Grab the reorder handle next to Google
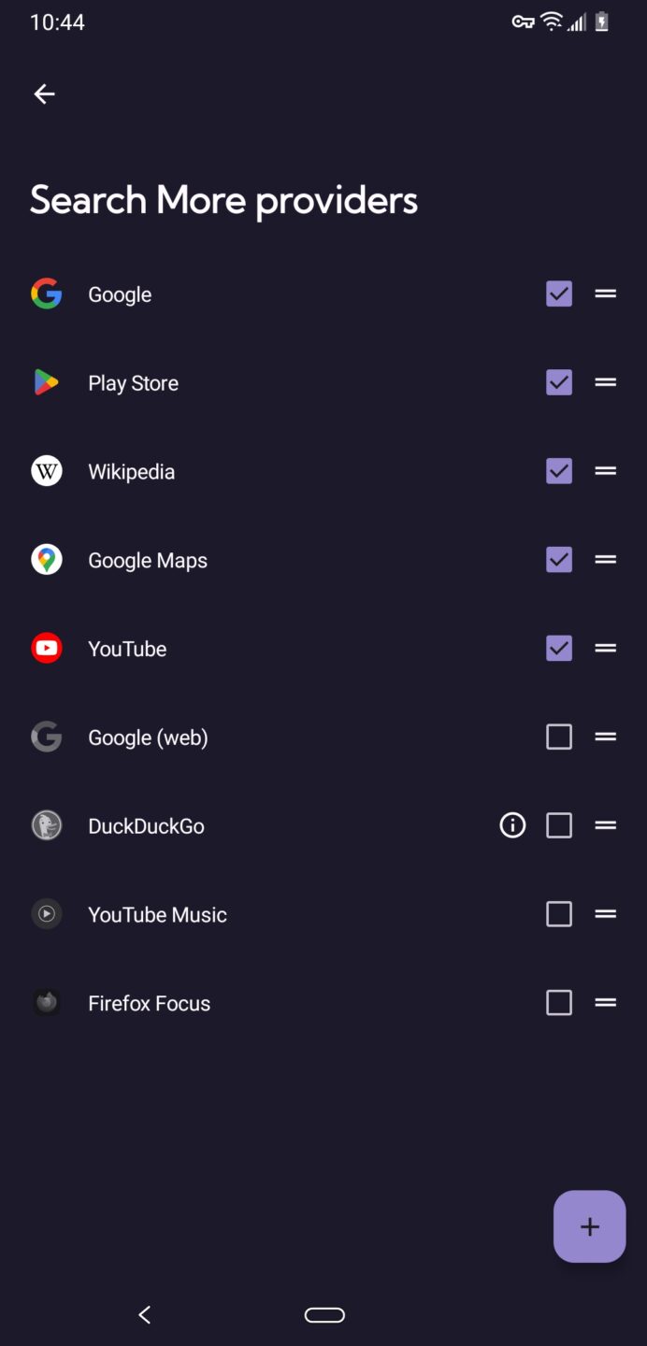647x1346 pixels. pyautogui.click(x=606, y=294)
